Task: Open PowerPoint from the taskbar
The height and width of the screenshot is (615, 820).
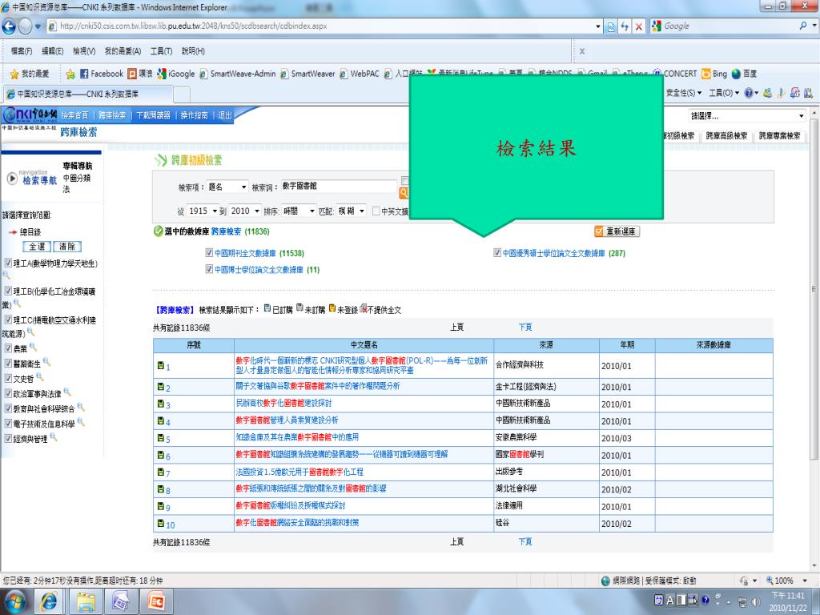Action: click(x=156, y=601)
